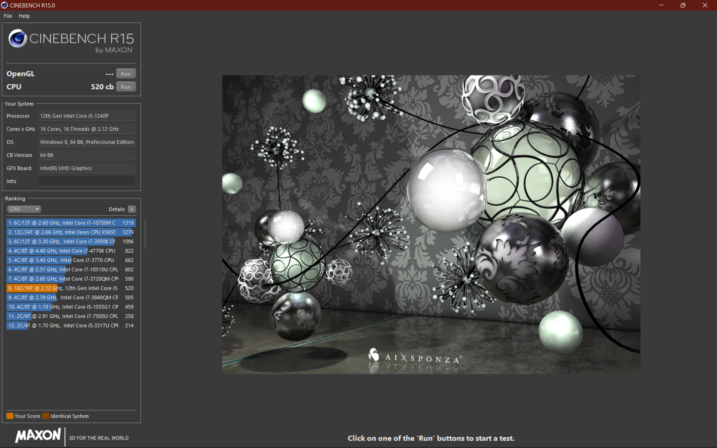
Task: Click the panel splitter handle
Action: 145,234
